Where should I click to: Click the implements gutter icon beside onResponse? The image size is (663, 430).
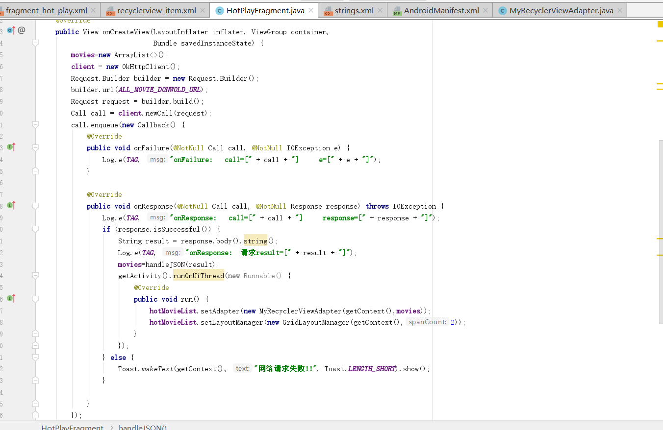tap(11, 205)
